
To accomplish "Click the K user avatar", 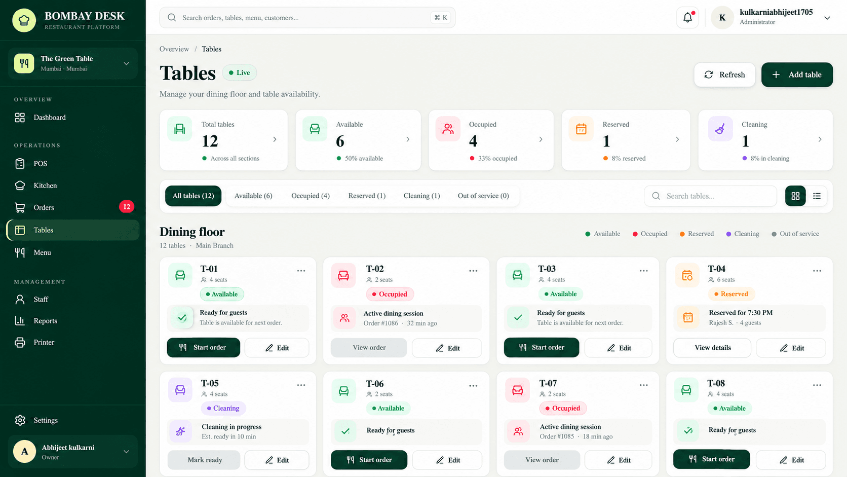I will (x=722, y=18).
